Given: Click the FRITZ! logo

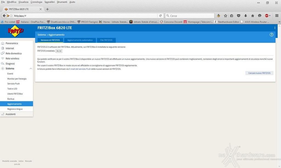Looking at the screenshot, I should [x=16, y=31].
